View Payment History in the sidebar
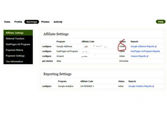Viewport: 167px width, 125px height. 18,50
